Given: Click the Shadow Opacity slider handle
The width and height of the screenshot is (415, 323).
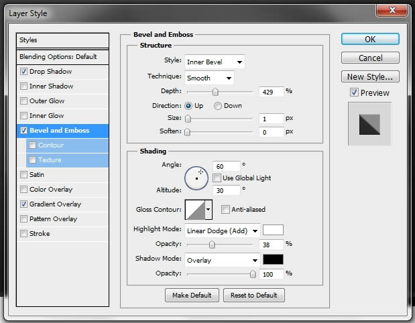Looking at the screenshot, I should click(x=253, y=274).
